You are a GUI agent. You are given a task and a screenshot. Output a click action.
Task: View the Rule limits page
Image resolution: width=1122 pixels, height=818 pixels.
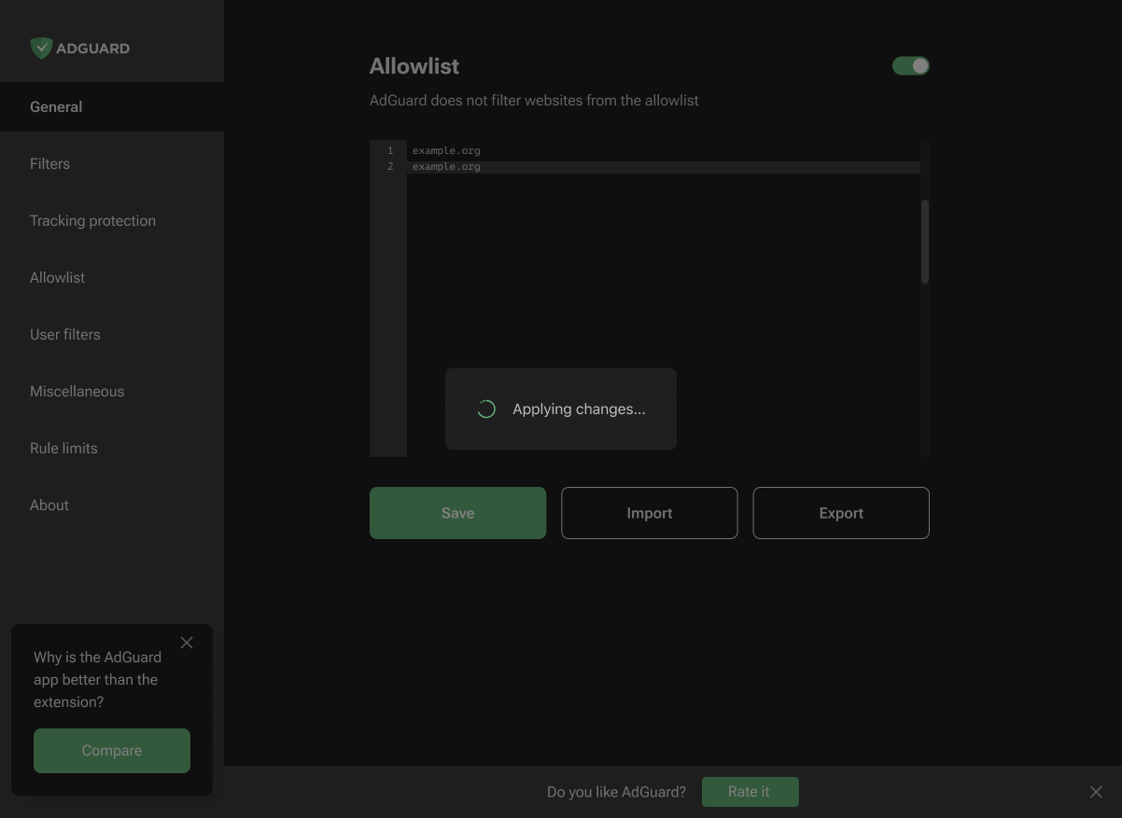[x=112, y=448]
